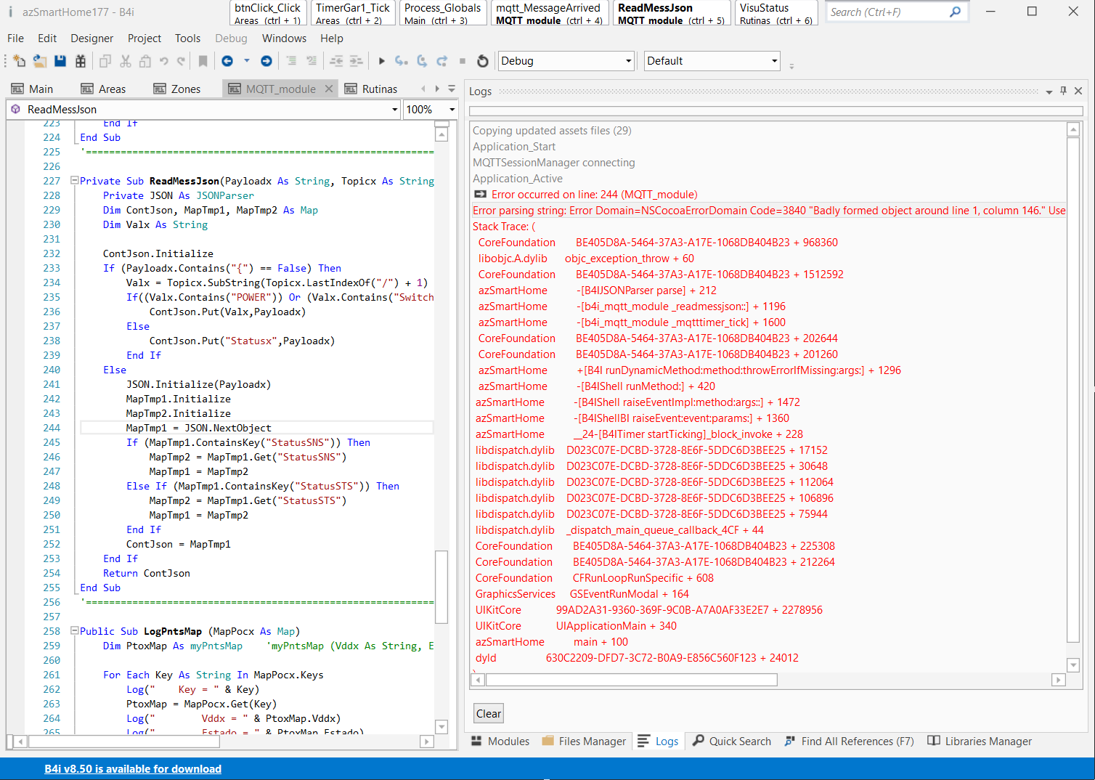Viewport: 1095px width, 780px height.
Task: Click the Run (play) button in toolbar
Action: 382,61
